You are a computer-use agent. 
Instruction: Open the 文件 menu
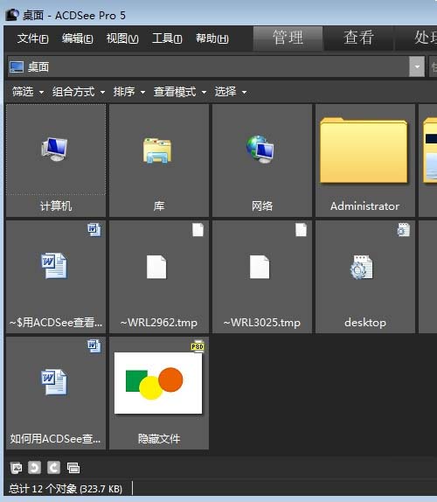32,38
